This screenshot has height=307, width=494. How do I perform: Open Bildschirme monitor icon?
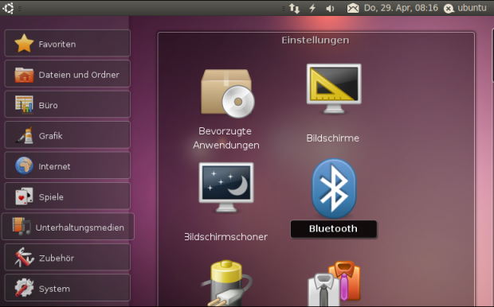[334, 89]
